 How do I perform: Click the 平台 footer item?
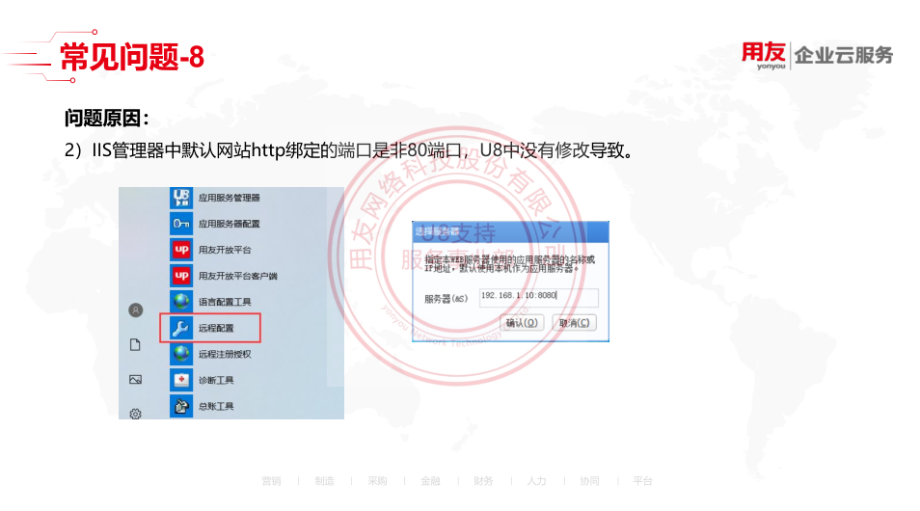tap(642, 481)
